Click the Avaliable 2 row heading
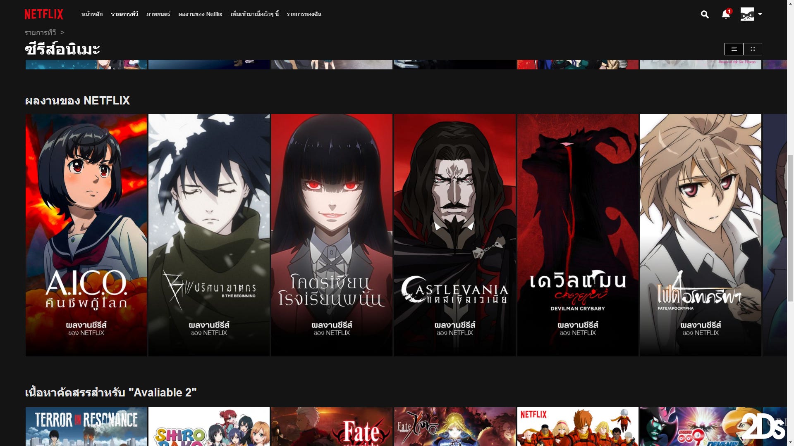The height and width of the screenshot is (446, 794). pyautogui.click(x=111, y=392)
